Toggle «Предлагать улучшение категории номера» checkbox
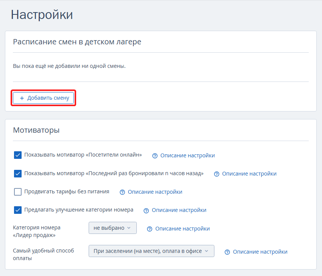This screenshot has height=276, width=322. (x=18, y=210)
